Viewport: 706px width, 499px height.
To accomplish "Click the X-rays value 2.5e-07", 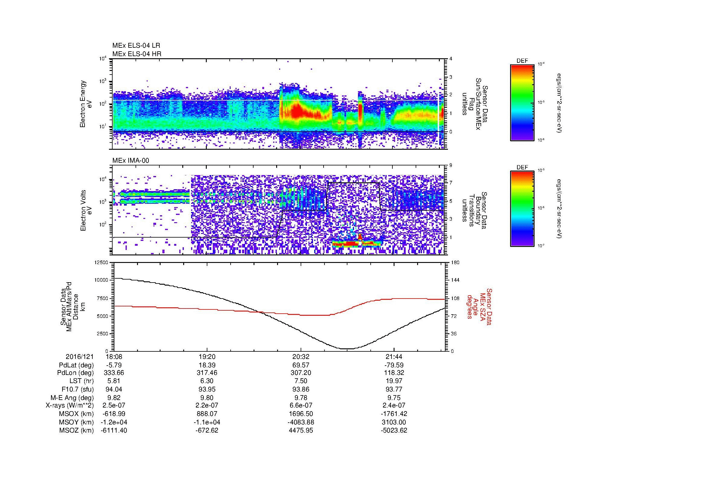I will pos(114,405).
